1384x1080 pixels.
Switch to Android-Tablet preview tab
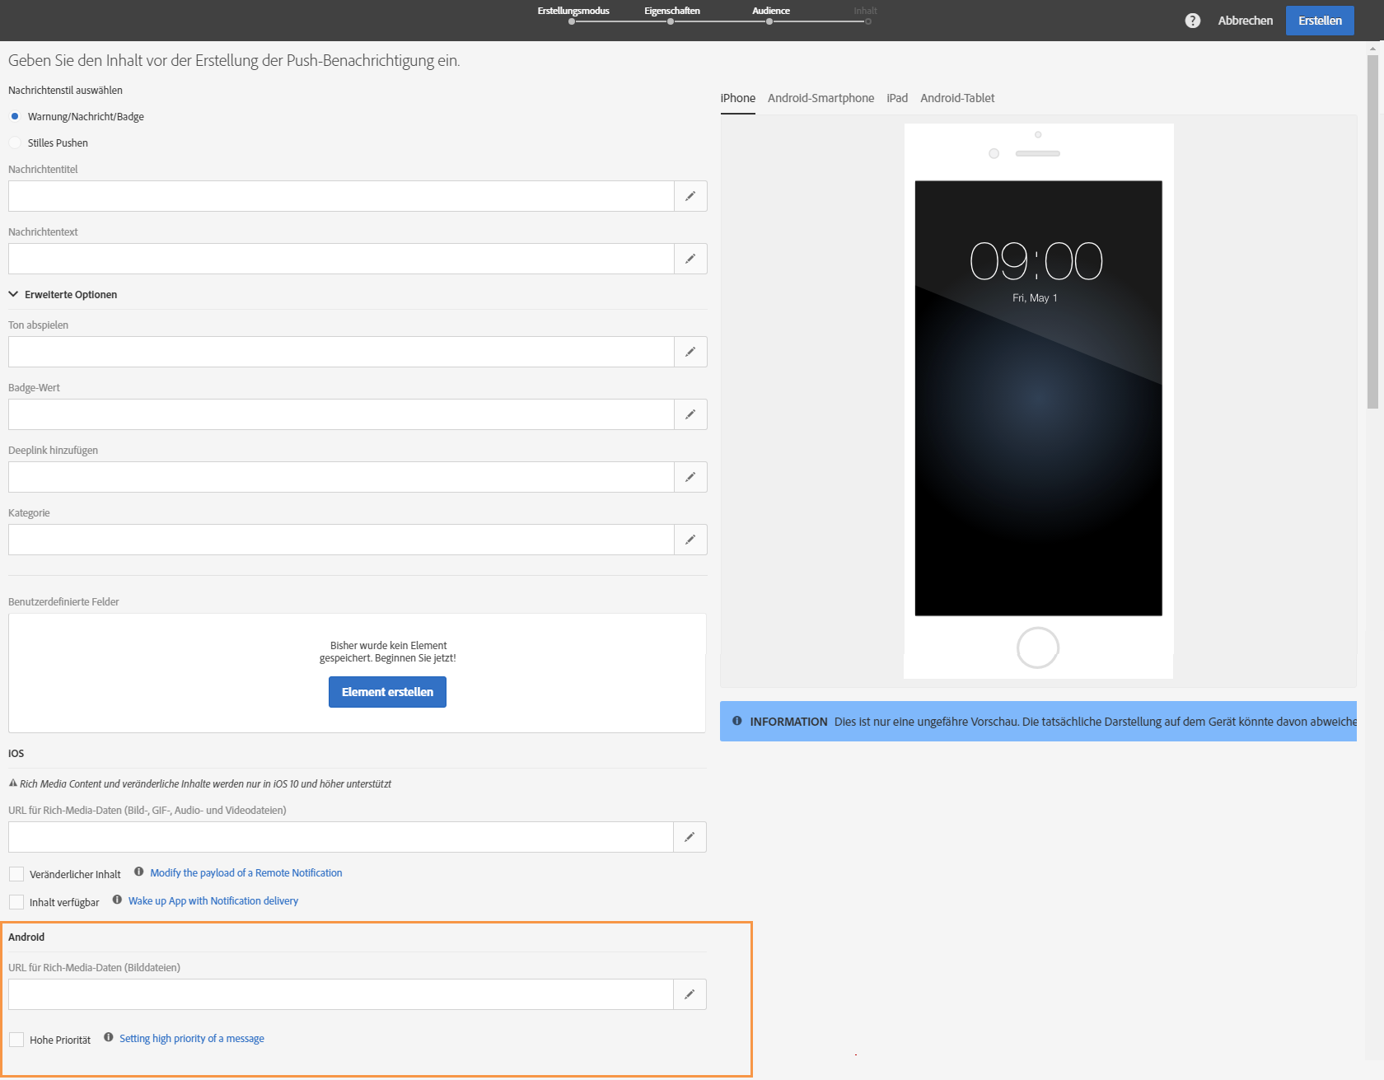957,98
